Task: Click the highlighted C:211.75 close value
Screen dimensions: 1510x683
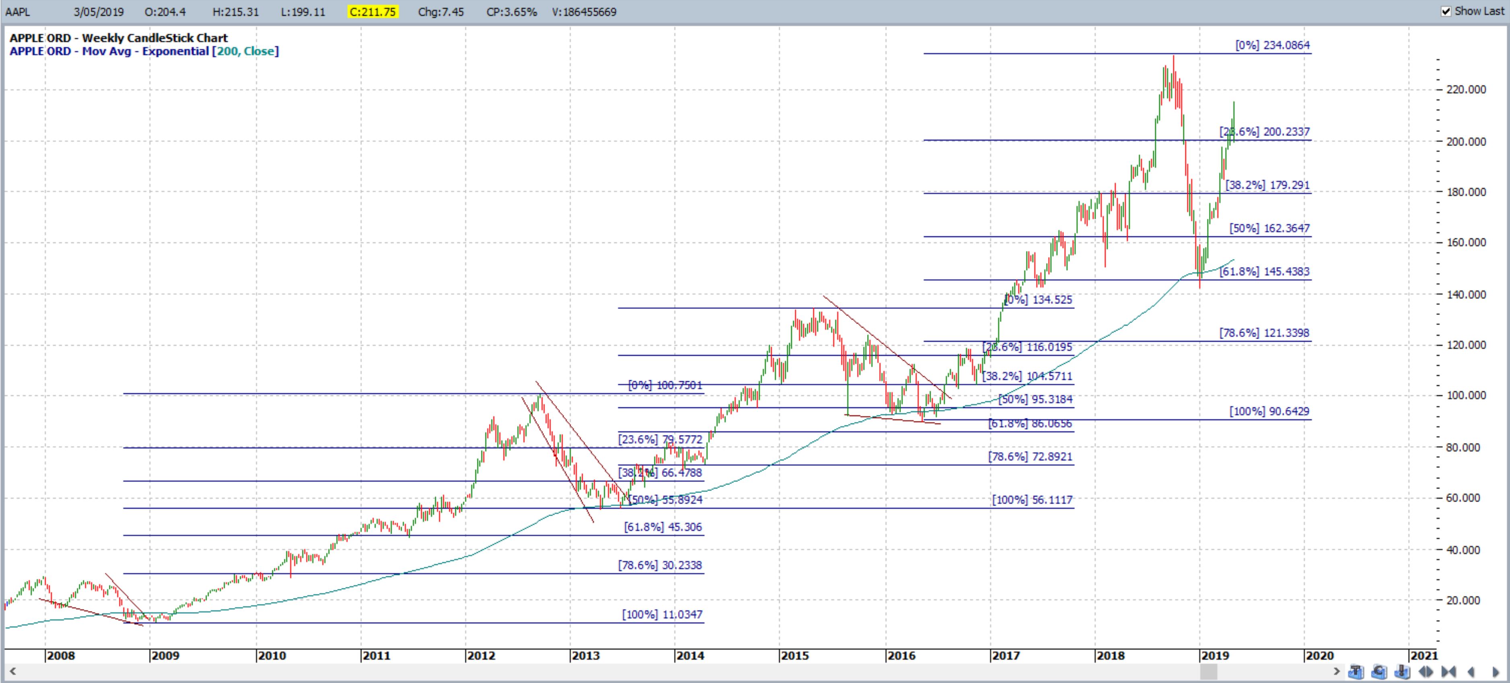Action: point(373,12)
